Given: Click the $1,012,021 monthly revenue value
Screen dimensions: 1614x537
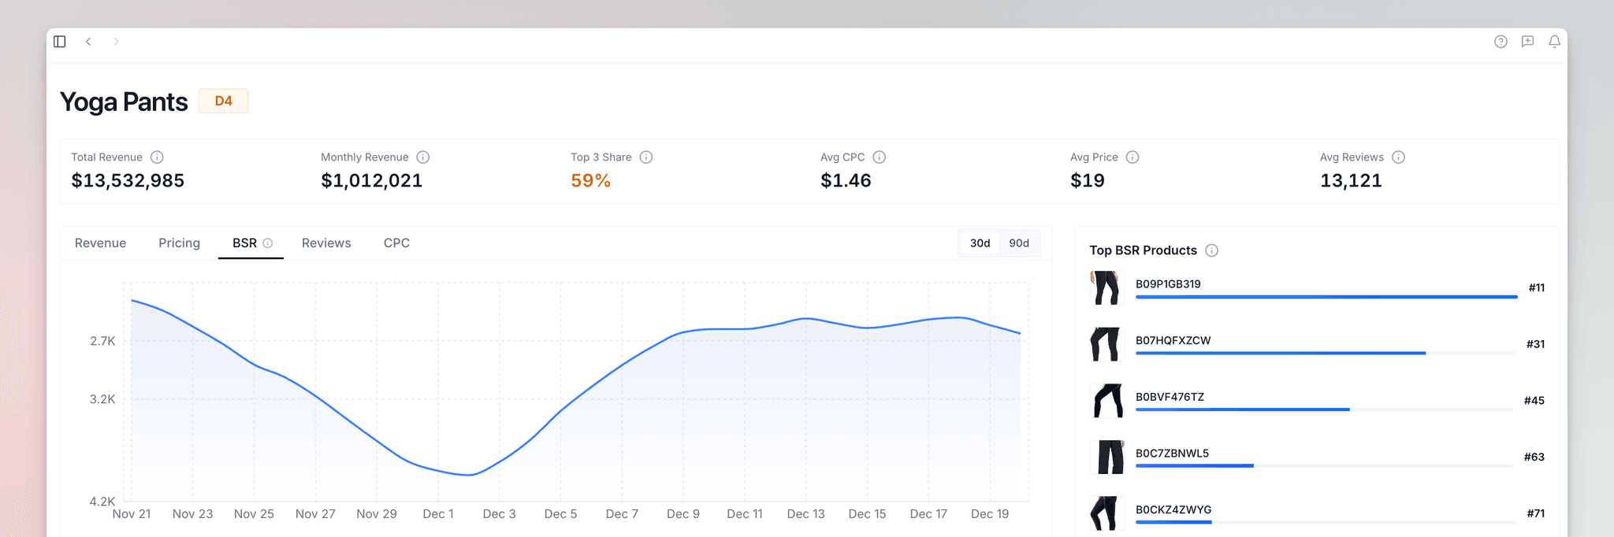Looking at the screenshot, I should coord(372,181).
